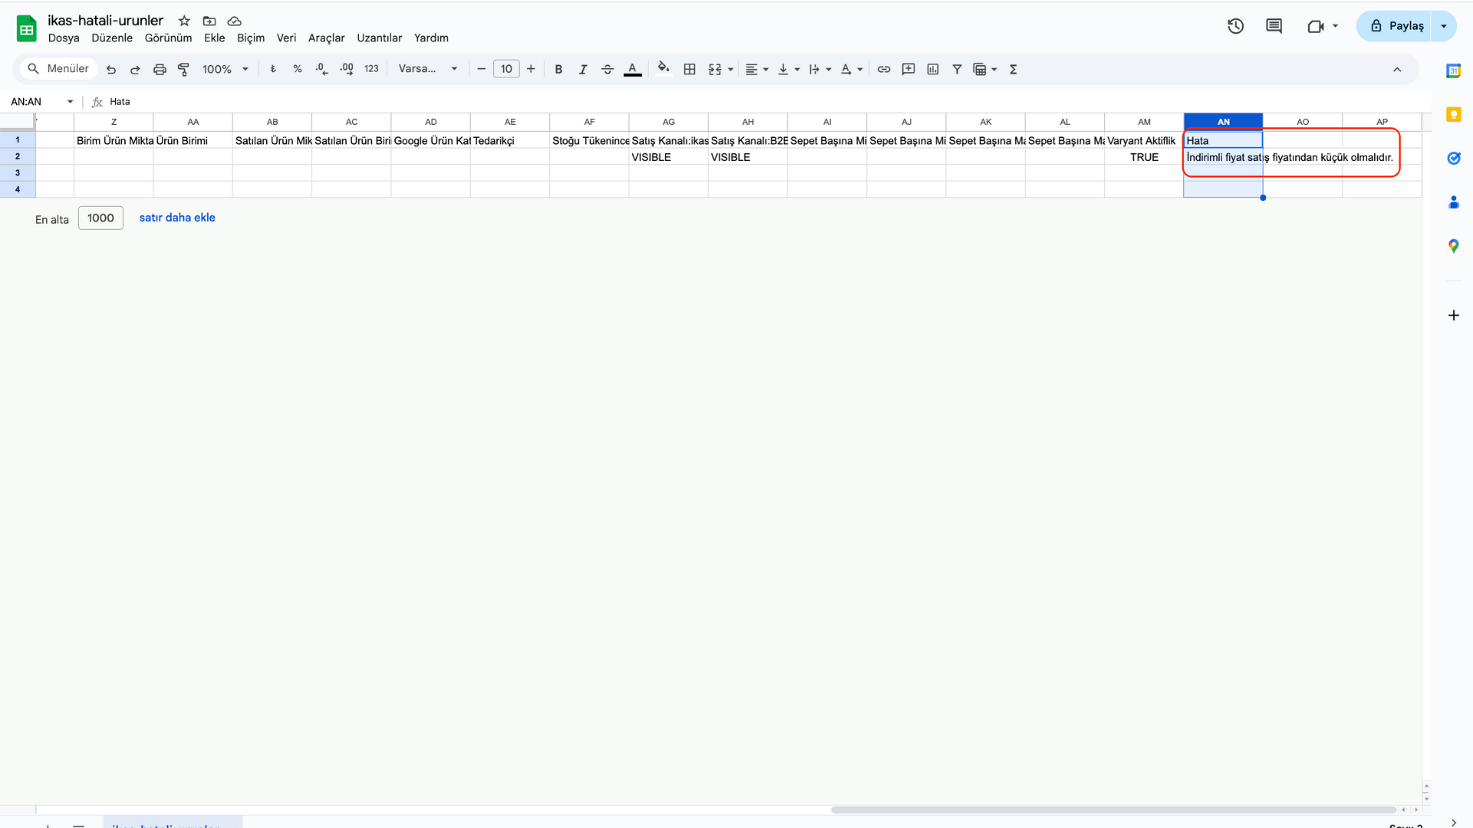
Task: Expand merge cells options arrow
Action: (x=730, y=69)
